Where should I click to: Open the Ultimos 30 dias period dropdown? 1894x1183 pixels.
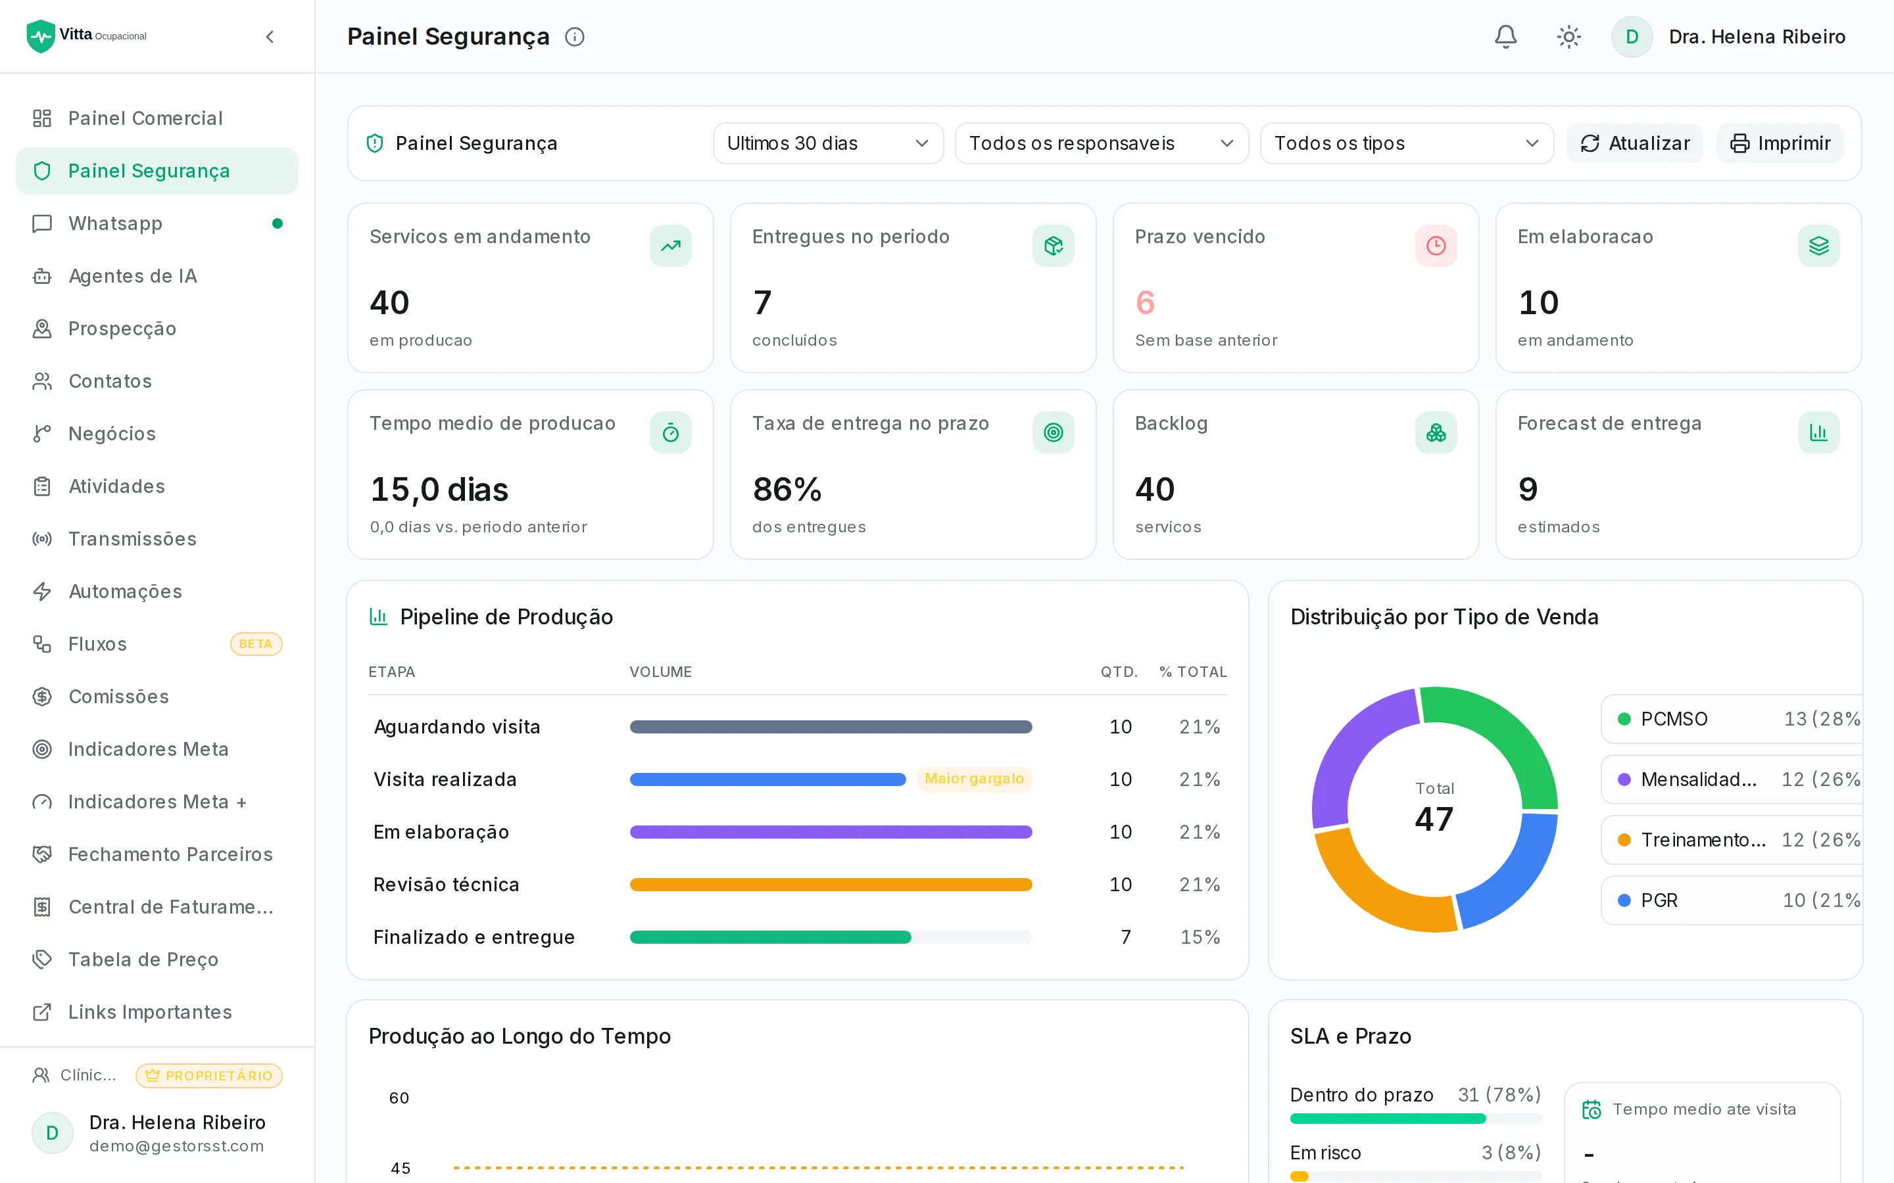828,143
